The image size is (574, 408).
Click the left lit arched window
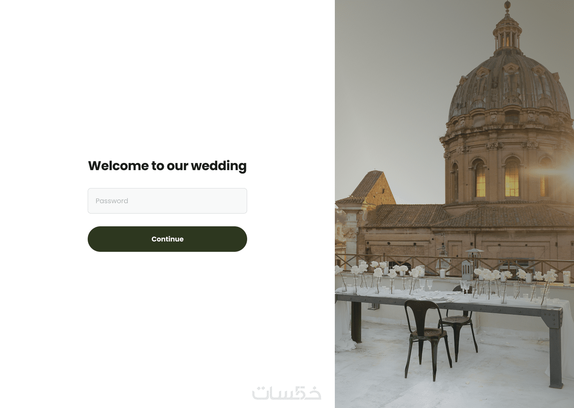pyautogui.click(x=480, y=179)
